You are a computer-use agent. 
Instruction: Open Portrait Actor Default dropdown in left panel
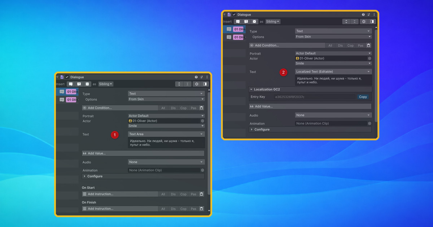coord(166,116)
